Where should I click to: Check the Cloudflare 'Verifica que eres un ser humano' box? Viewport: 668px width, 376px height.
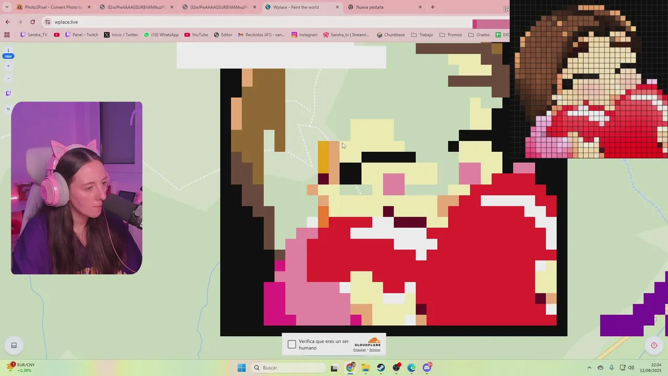tap(292, 344)
